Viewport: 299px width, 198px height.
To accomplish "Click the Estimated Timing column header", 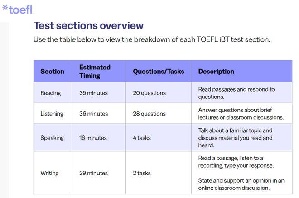I will coord(95,72).
